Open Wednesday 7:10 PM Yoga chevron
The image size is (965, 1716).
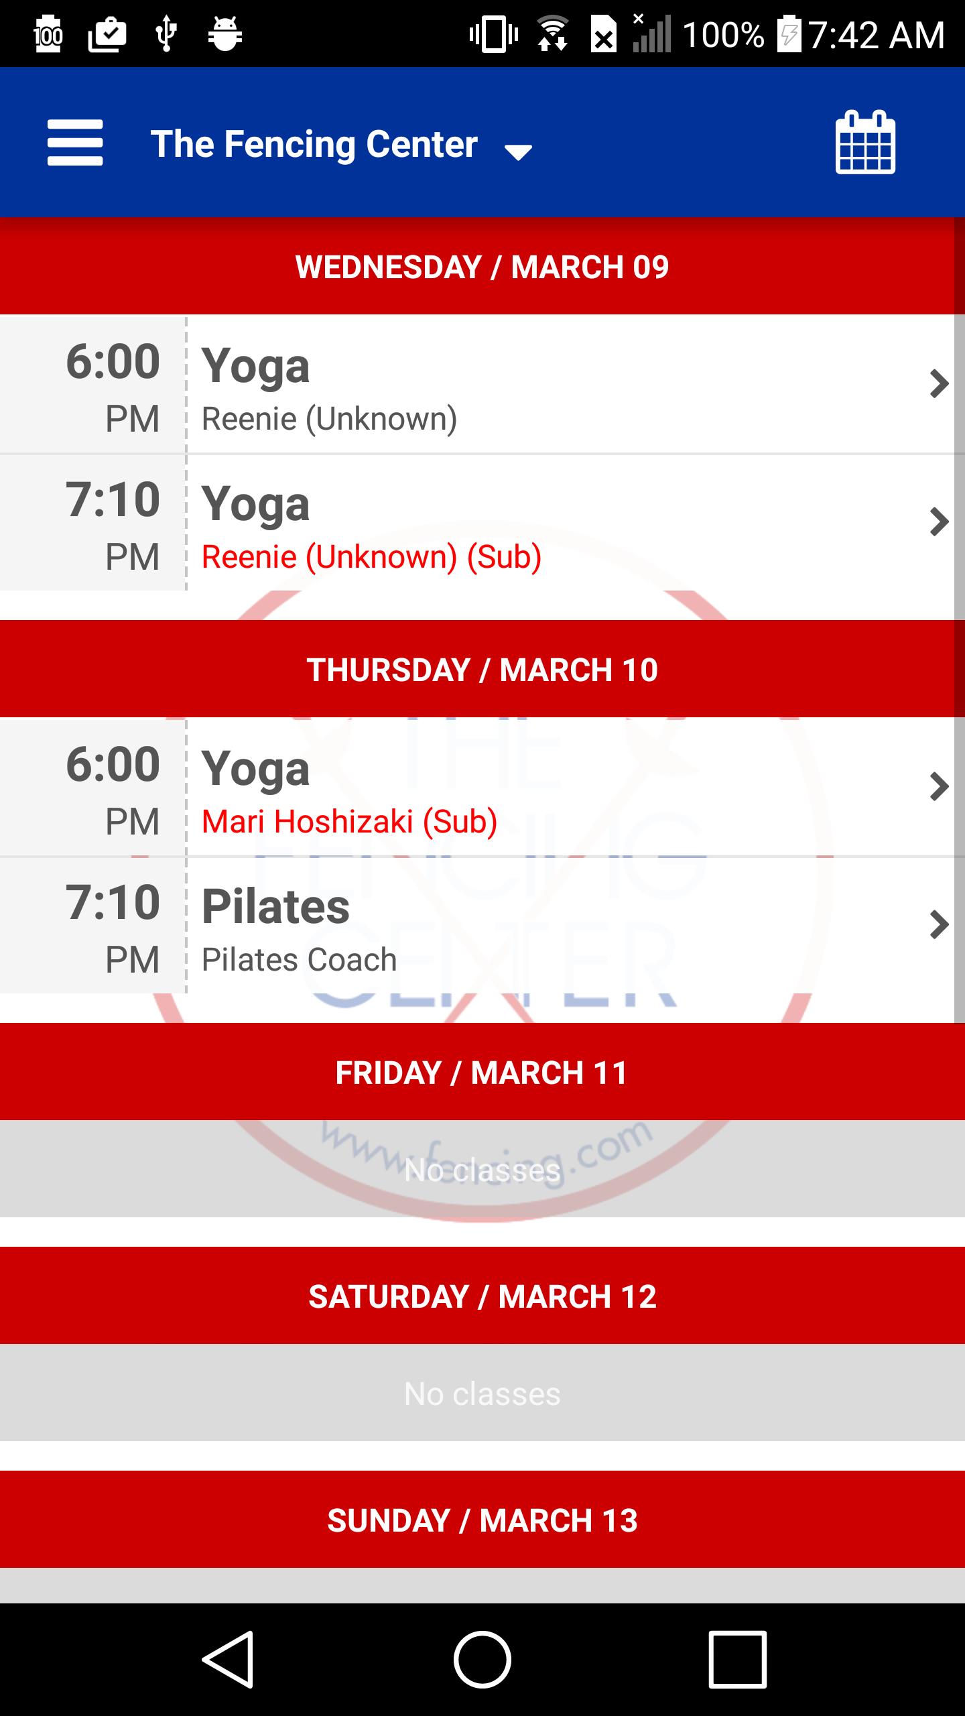(x=939, y=522)
